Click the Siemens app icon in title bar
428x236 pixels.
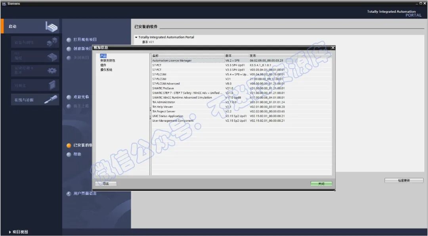click(x=4, y=4)
